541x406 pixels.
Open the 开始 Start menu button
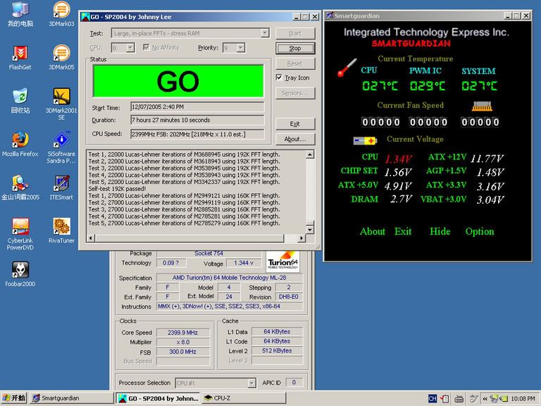(x=14, y=398)
